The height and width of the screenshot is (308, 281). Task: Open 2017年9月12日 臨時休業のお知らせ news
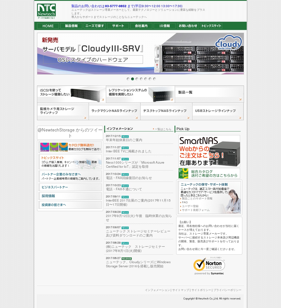pyautogui.click(x=139, y=218)
